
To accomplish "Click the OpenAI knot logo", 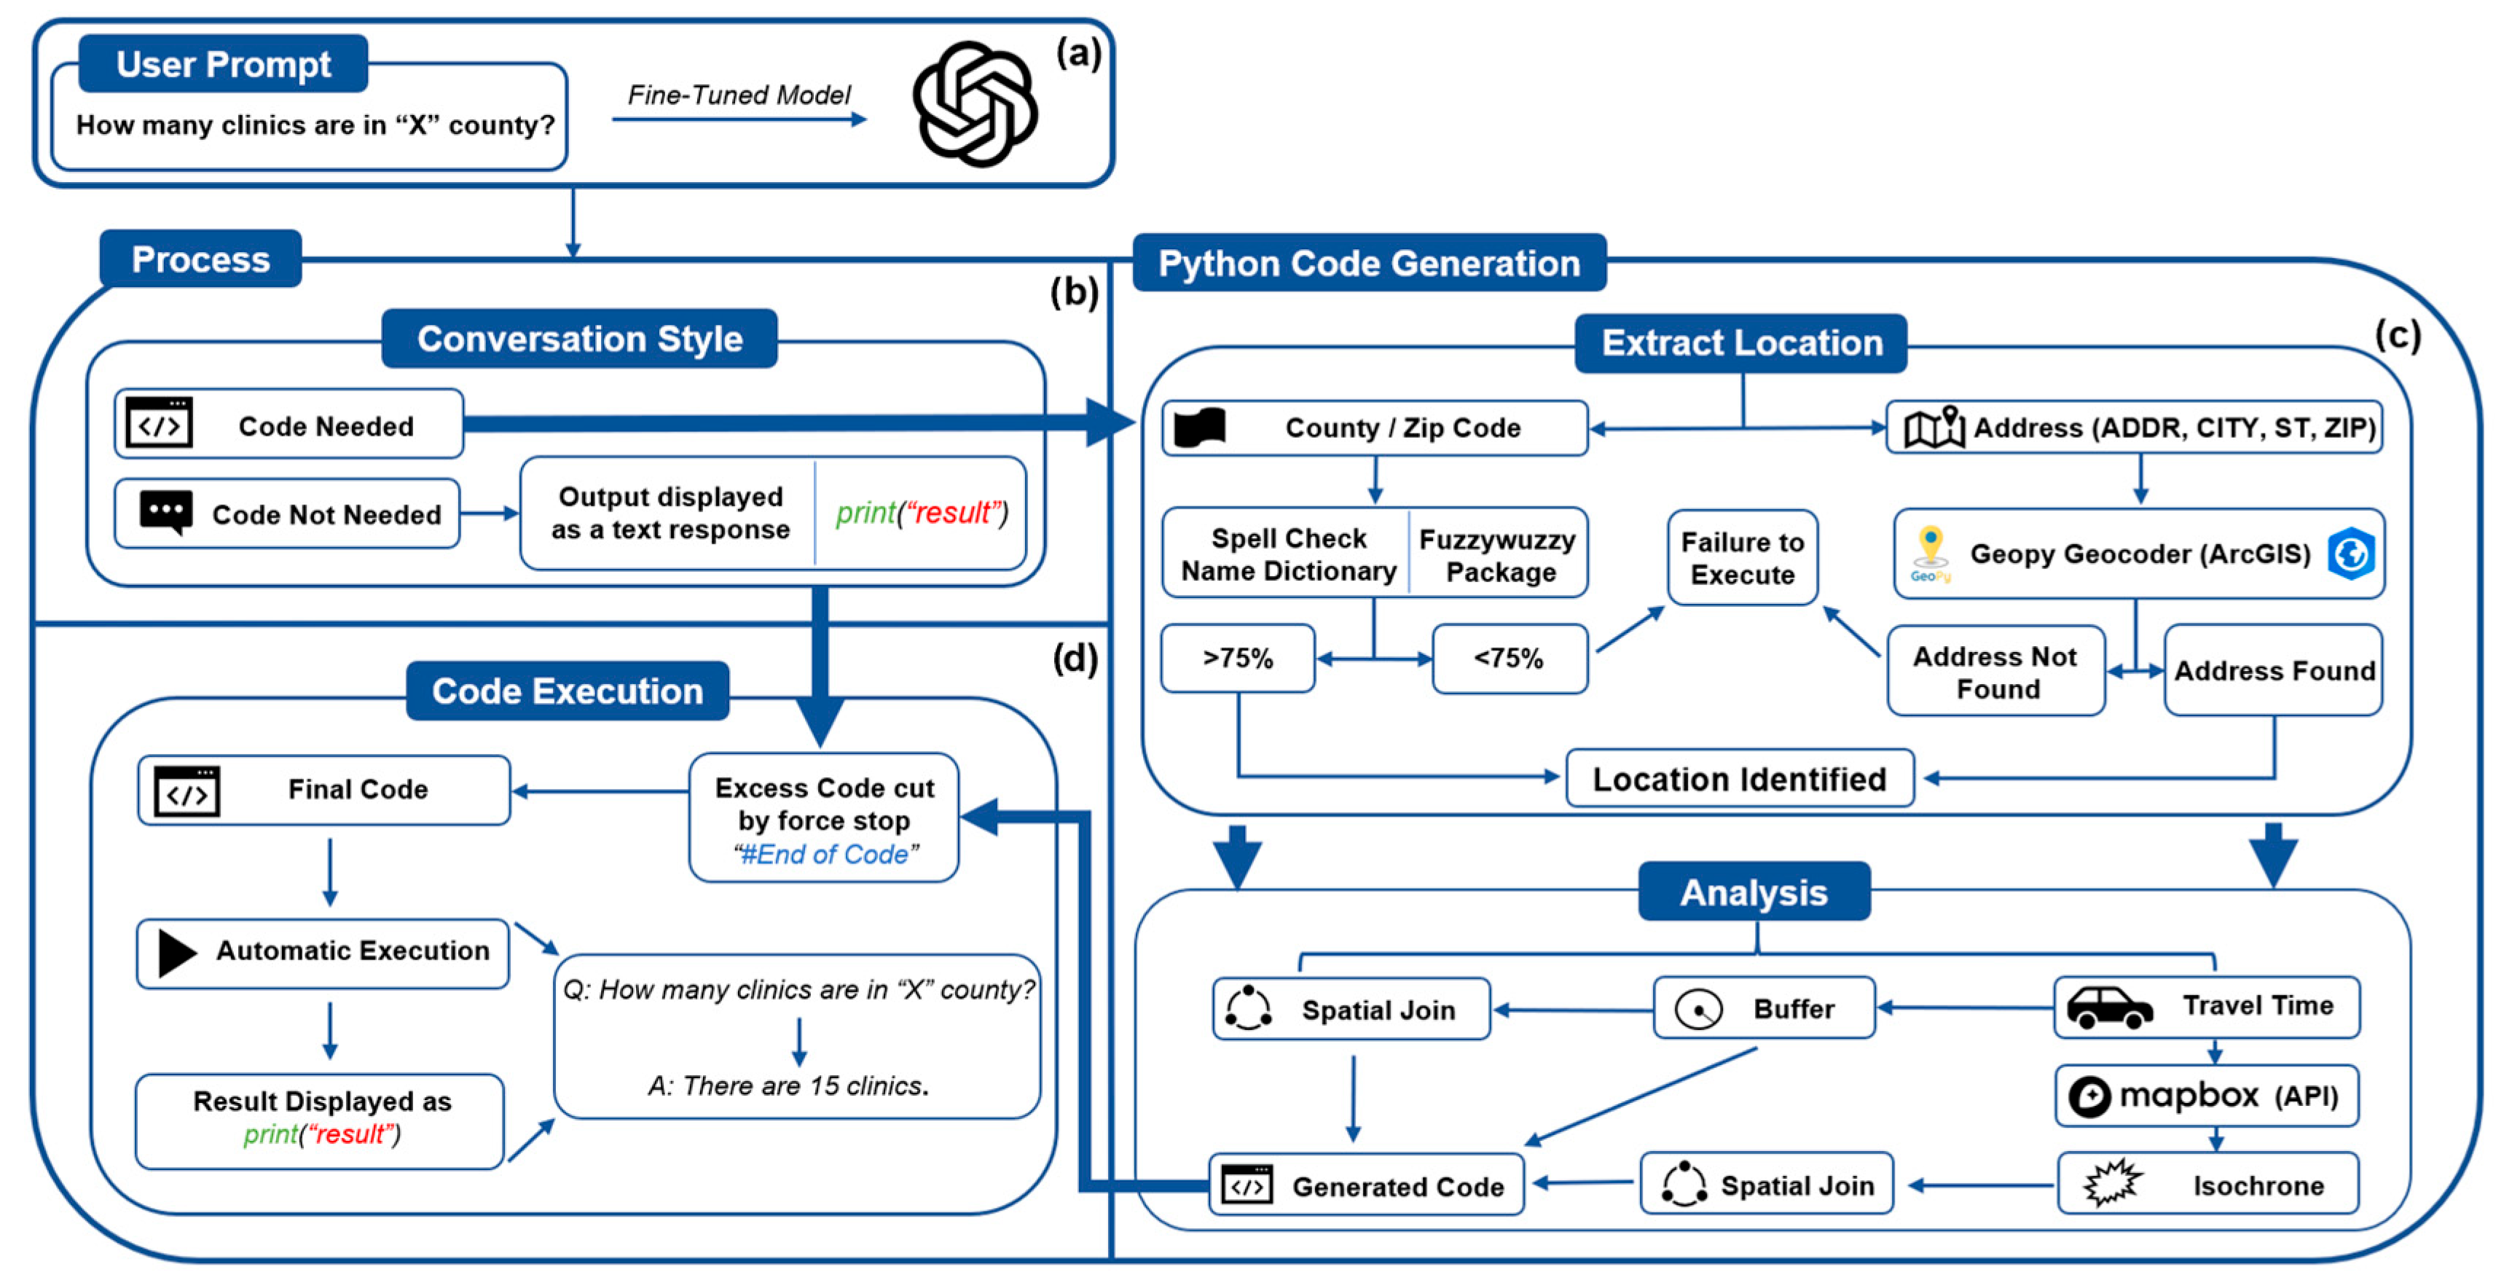I will (975, 104).
